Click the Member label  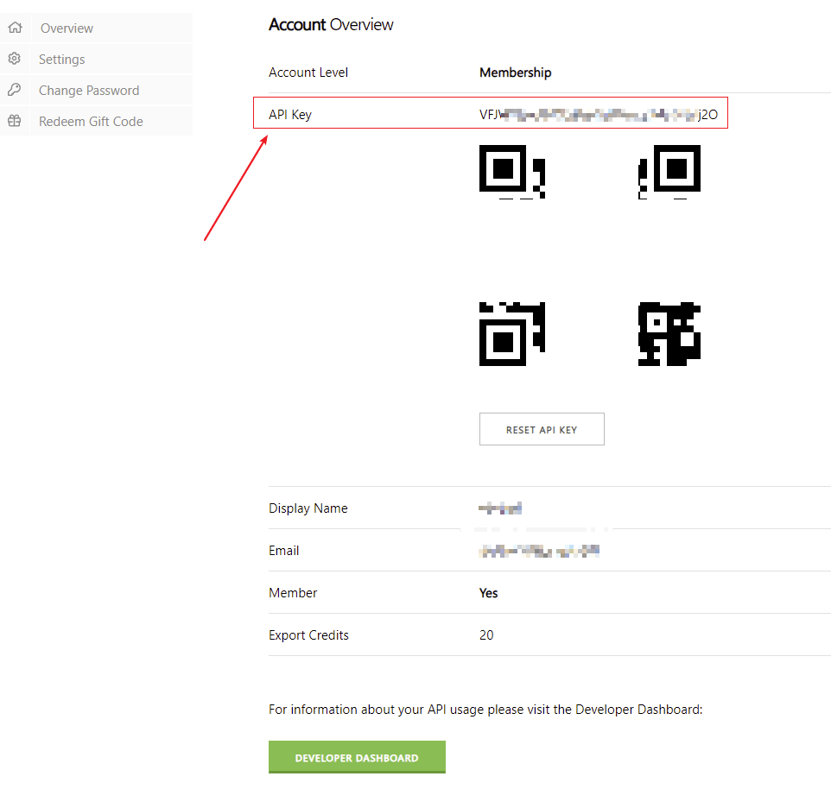pyautogui.click(x=293, y=593)
